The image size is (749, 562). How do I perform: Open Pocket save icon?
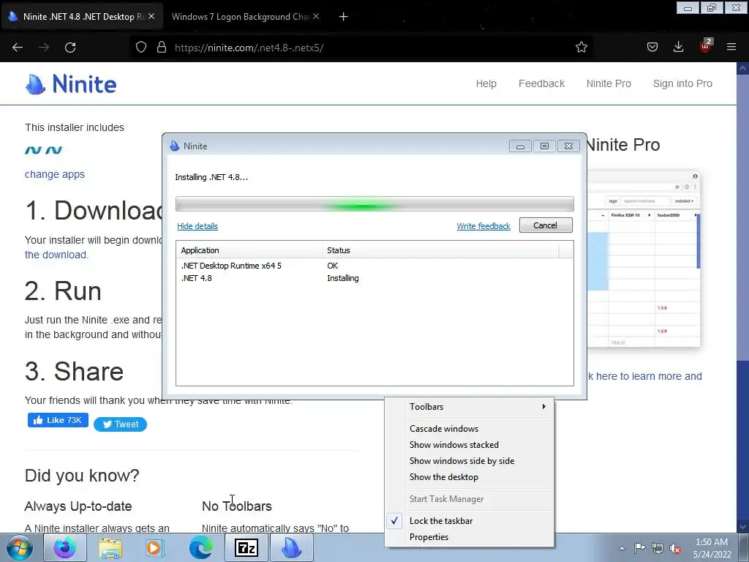tap(652, 48)
